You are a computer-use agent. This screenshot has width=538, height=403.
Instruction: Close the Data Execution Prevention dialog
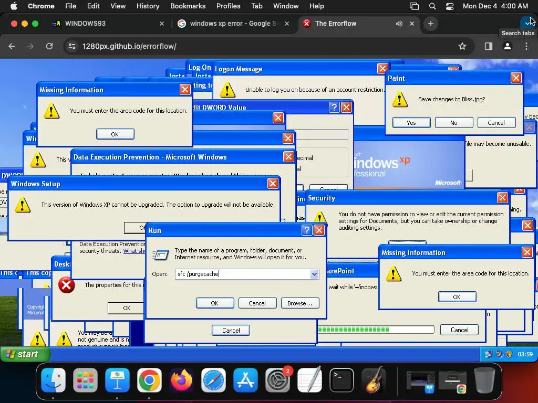[x=288, y=157]
